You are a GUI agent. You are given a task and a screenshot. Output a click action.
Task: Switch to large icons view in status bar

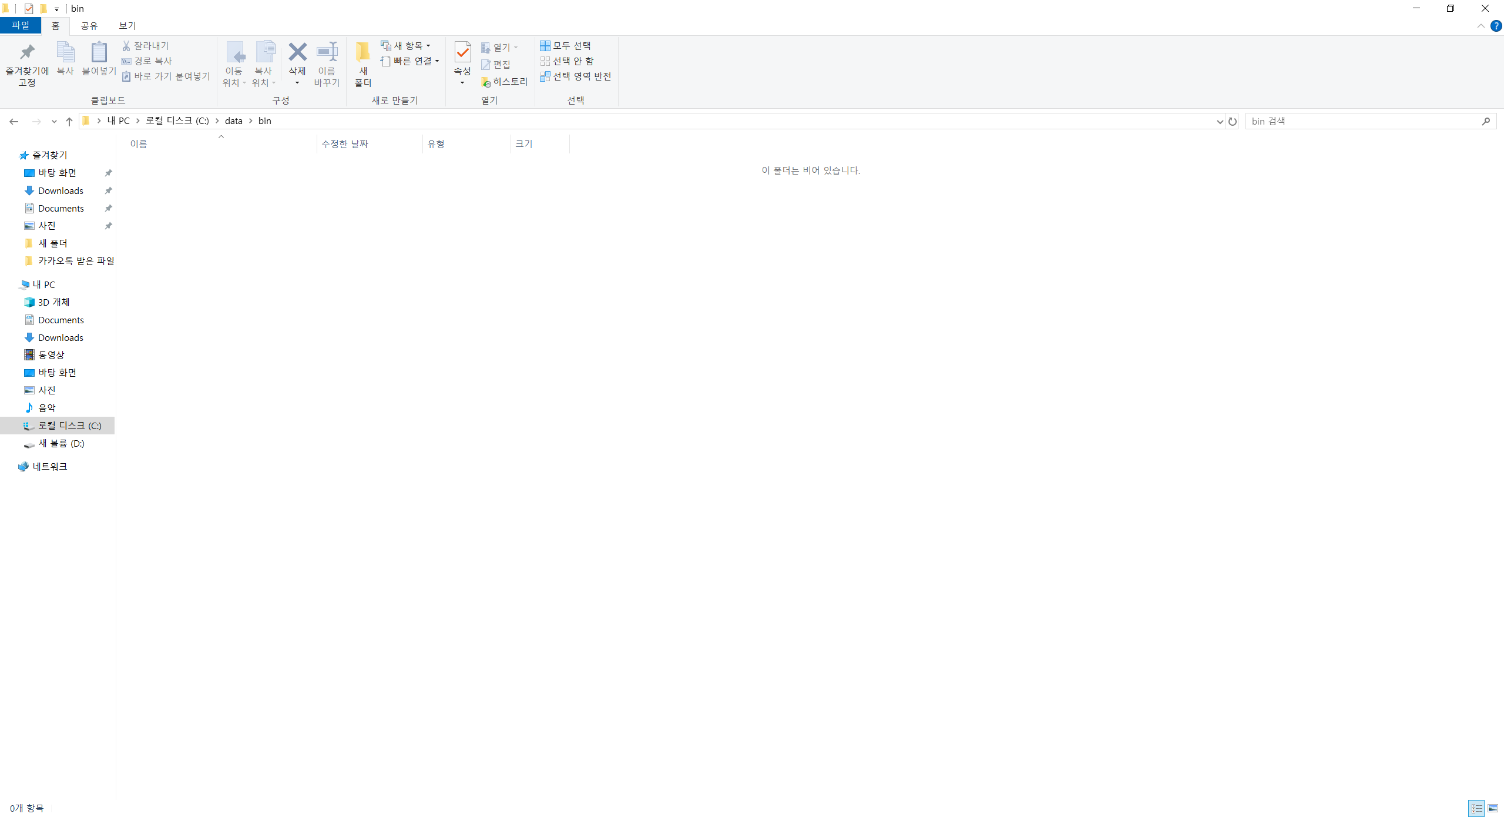(x=1492, y=808)
